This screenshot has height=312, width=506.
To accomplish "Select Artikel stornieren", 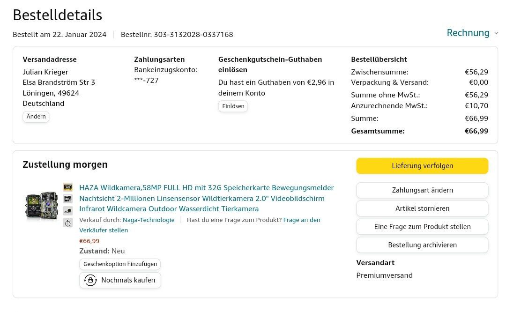I will click(x=422, y=208).
